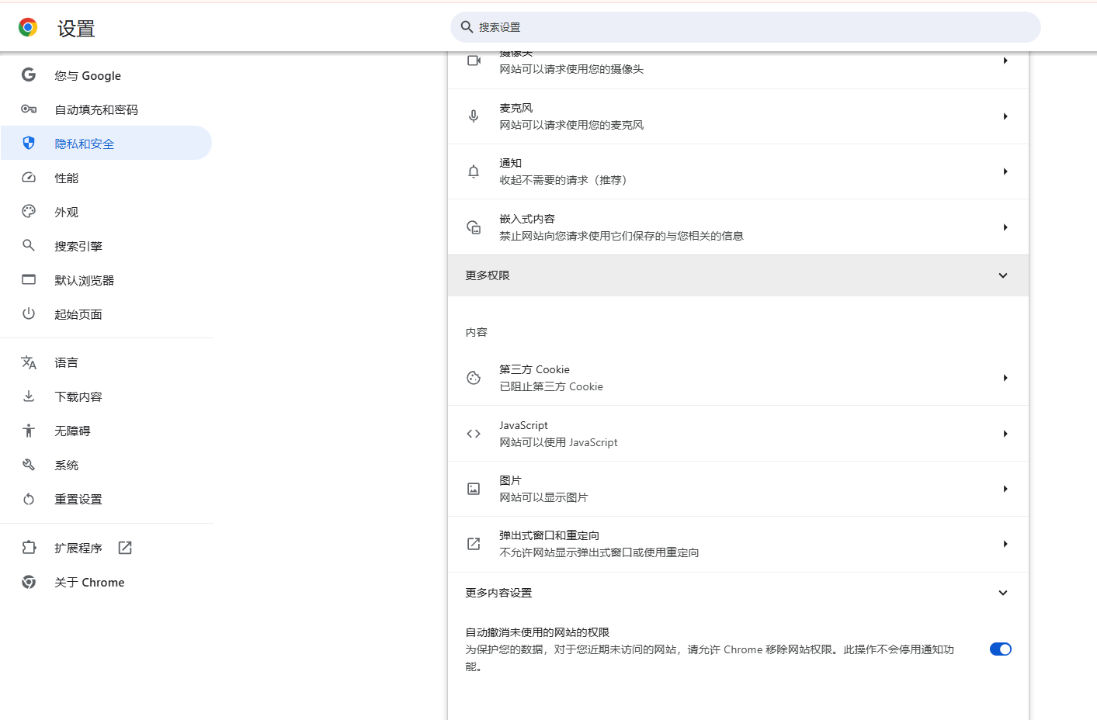Select 隐私和安全 in sidebar
Image resolution: width=1097 pixels, height=720 pixels.
106,144
